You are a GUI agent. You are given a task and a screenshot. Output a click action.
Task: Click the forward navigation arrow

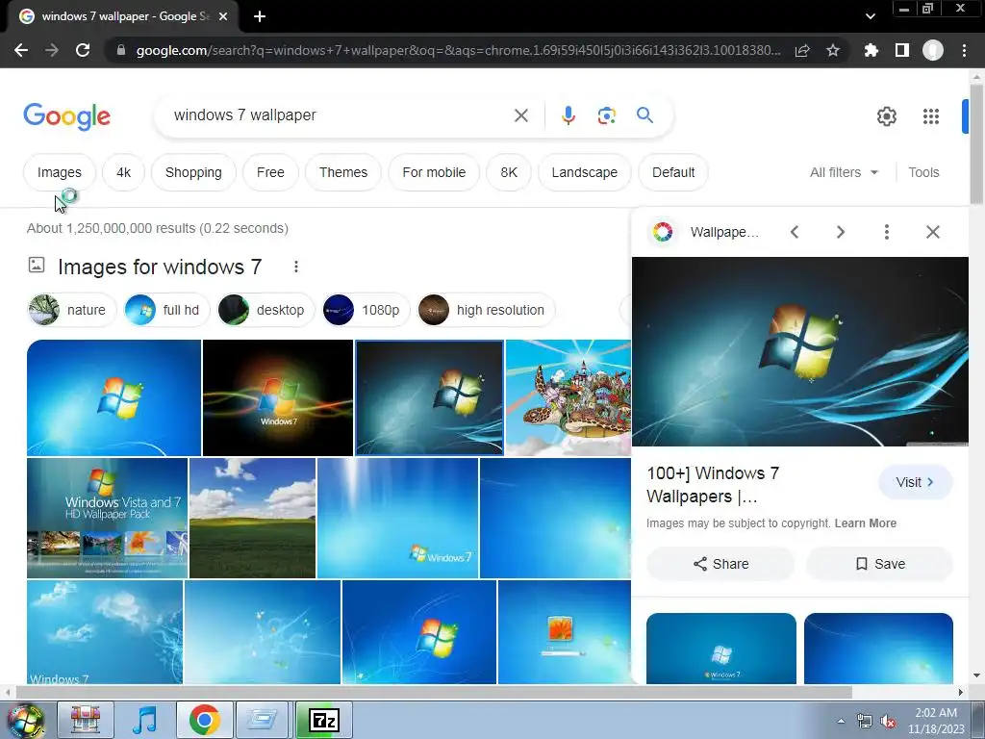click(x=52, y=50)
